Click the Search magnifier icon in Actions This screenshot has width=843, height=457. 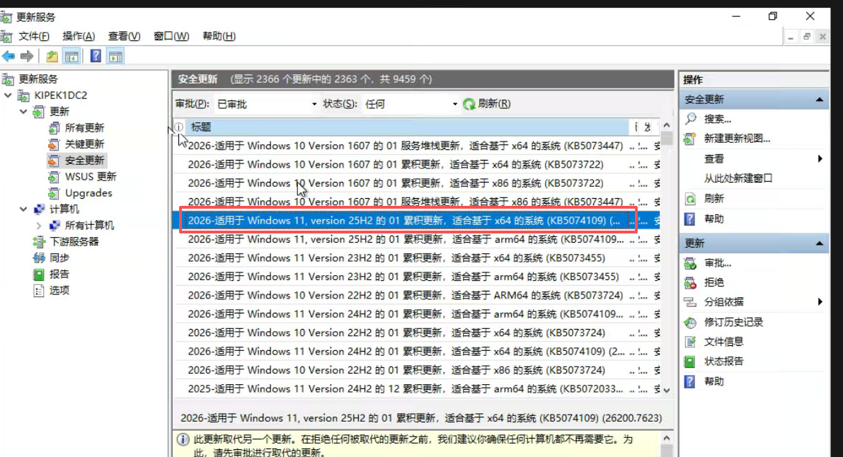click(x=691, y=119)
